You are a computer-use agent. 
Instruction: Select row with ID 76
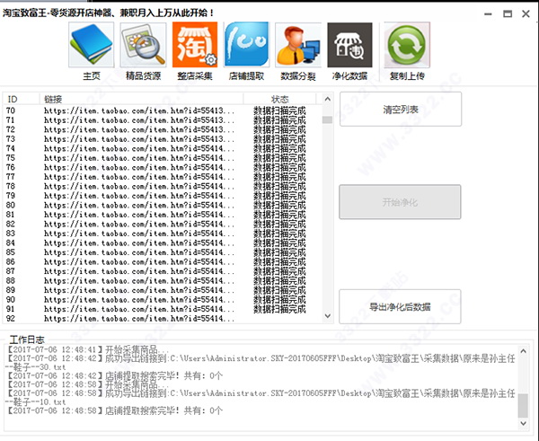pos(163,167)
